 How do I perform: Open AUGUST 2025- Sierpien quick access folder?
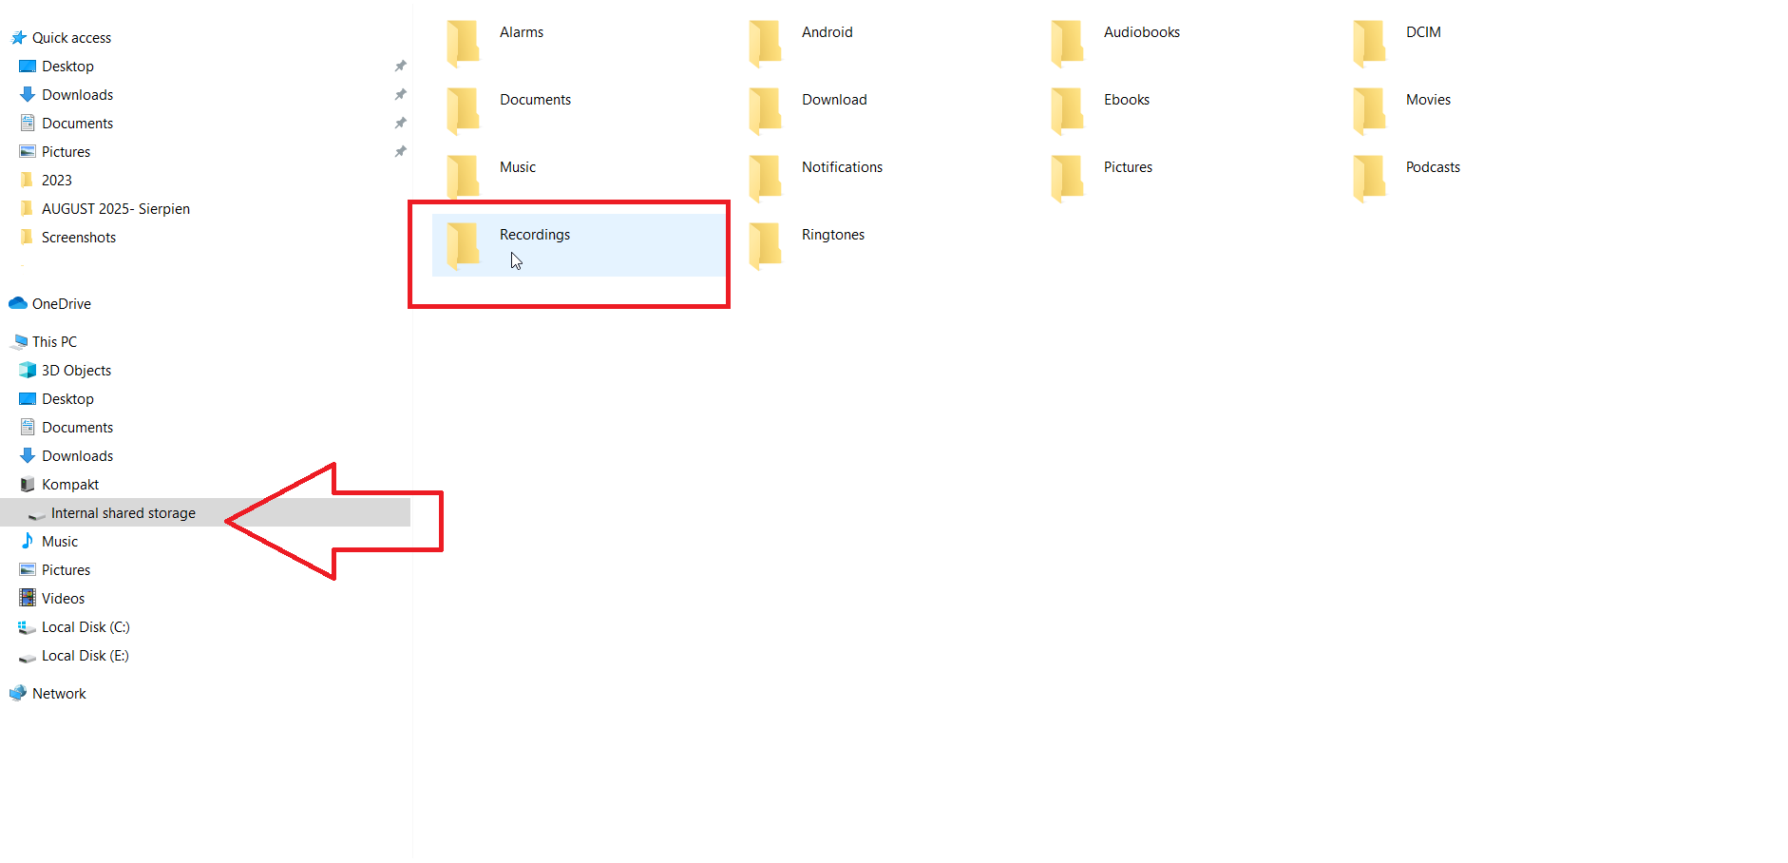click(115, 209)
